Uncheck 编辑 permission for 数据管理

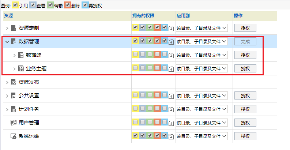(x=150, y=41)
